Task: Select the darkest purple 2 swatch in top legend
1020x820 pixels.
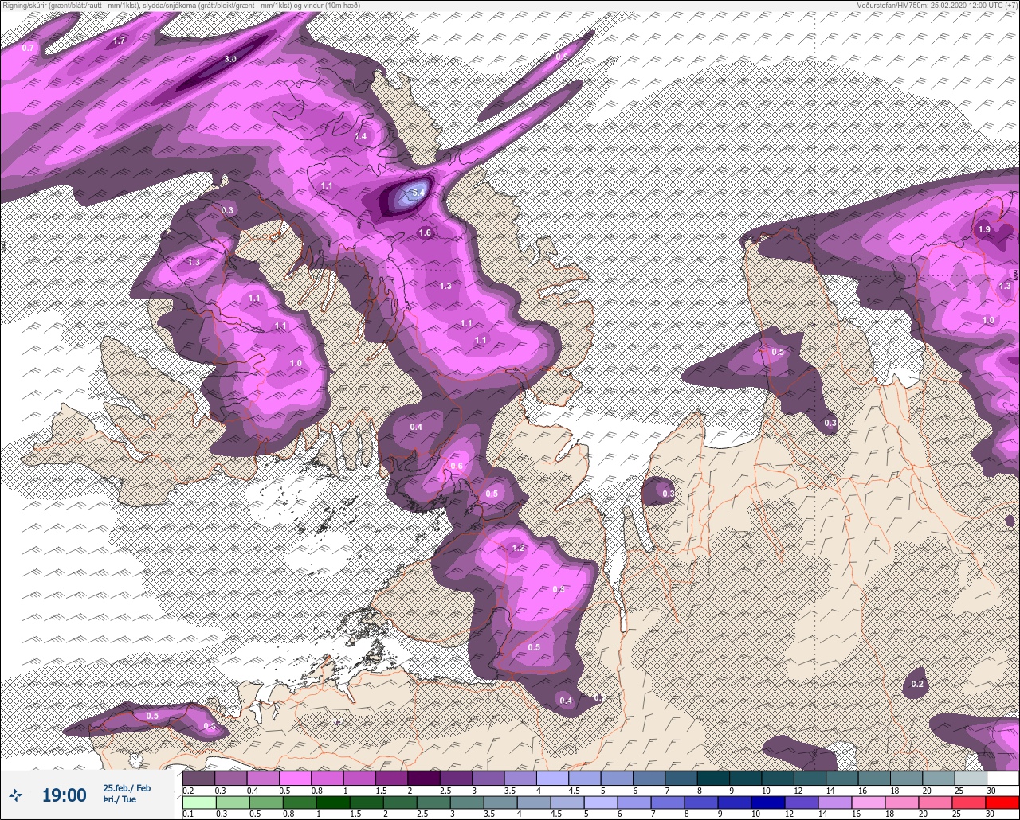Action: [424, 778]
